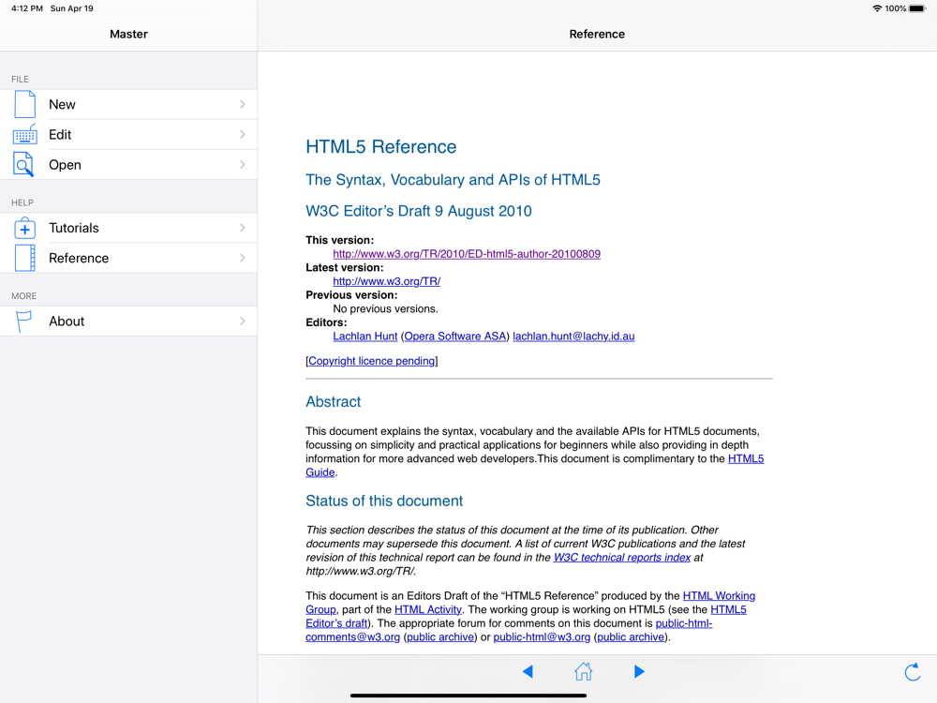937x703 pixels.
Task: Tap the Tutorials first-aid kit icon
Action: [x=24, y=228]
